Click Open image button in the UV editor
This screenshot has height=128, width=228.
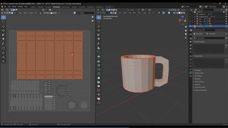[x=53, y=13]
